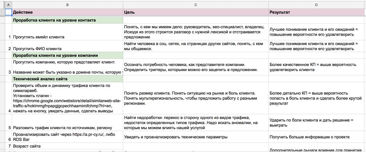Screen dimensions: 366x152
Task: Click the 'Цель' header cell
Action: click(x=195, y=12)
